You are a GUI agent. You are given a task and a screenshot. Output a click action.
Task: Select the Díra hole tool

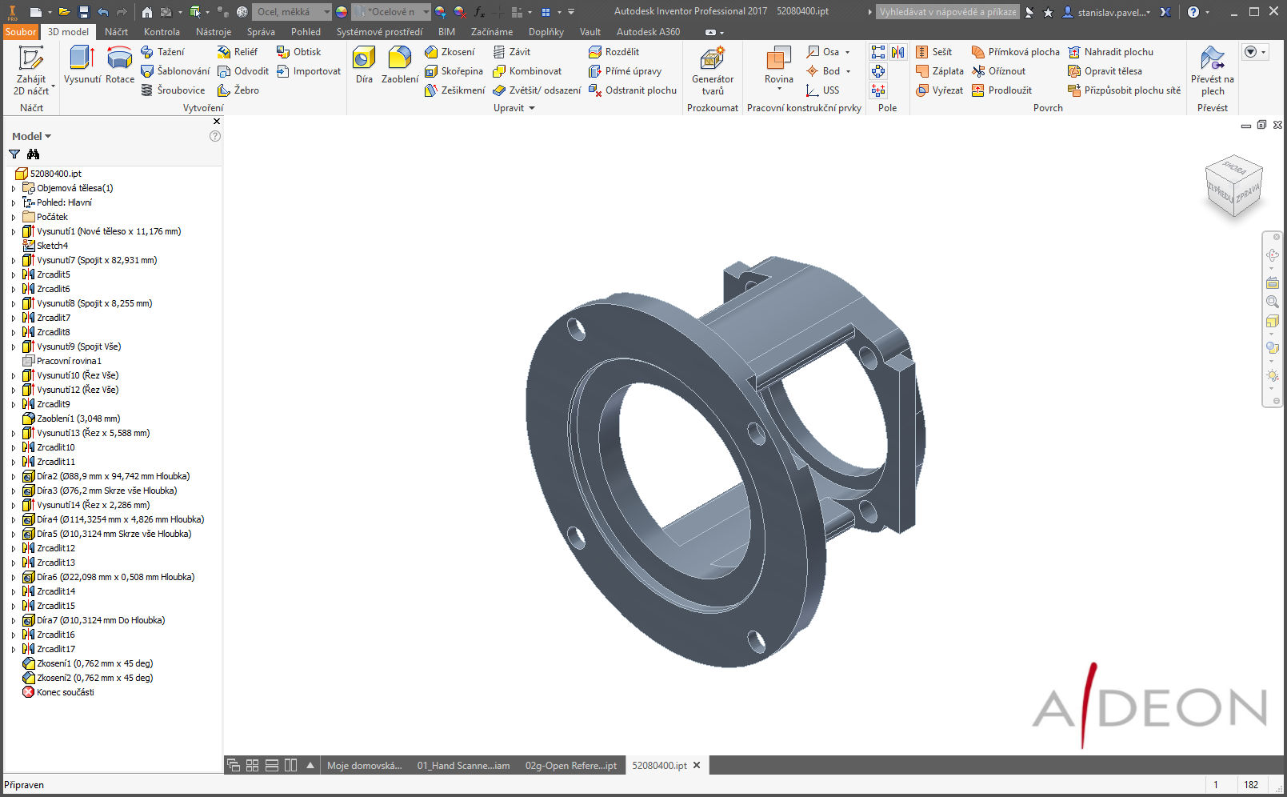click(x=364, y=65)
